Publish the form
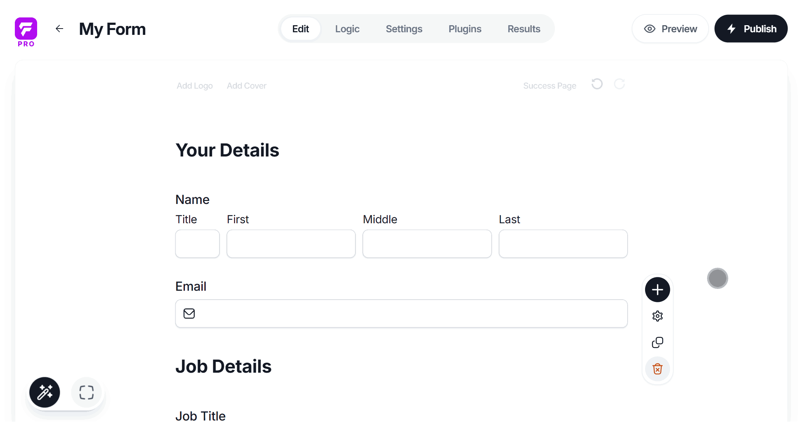The width and height of the screenshot is (804, 422). (751, 29)
